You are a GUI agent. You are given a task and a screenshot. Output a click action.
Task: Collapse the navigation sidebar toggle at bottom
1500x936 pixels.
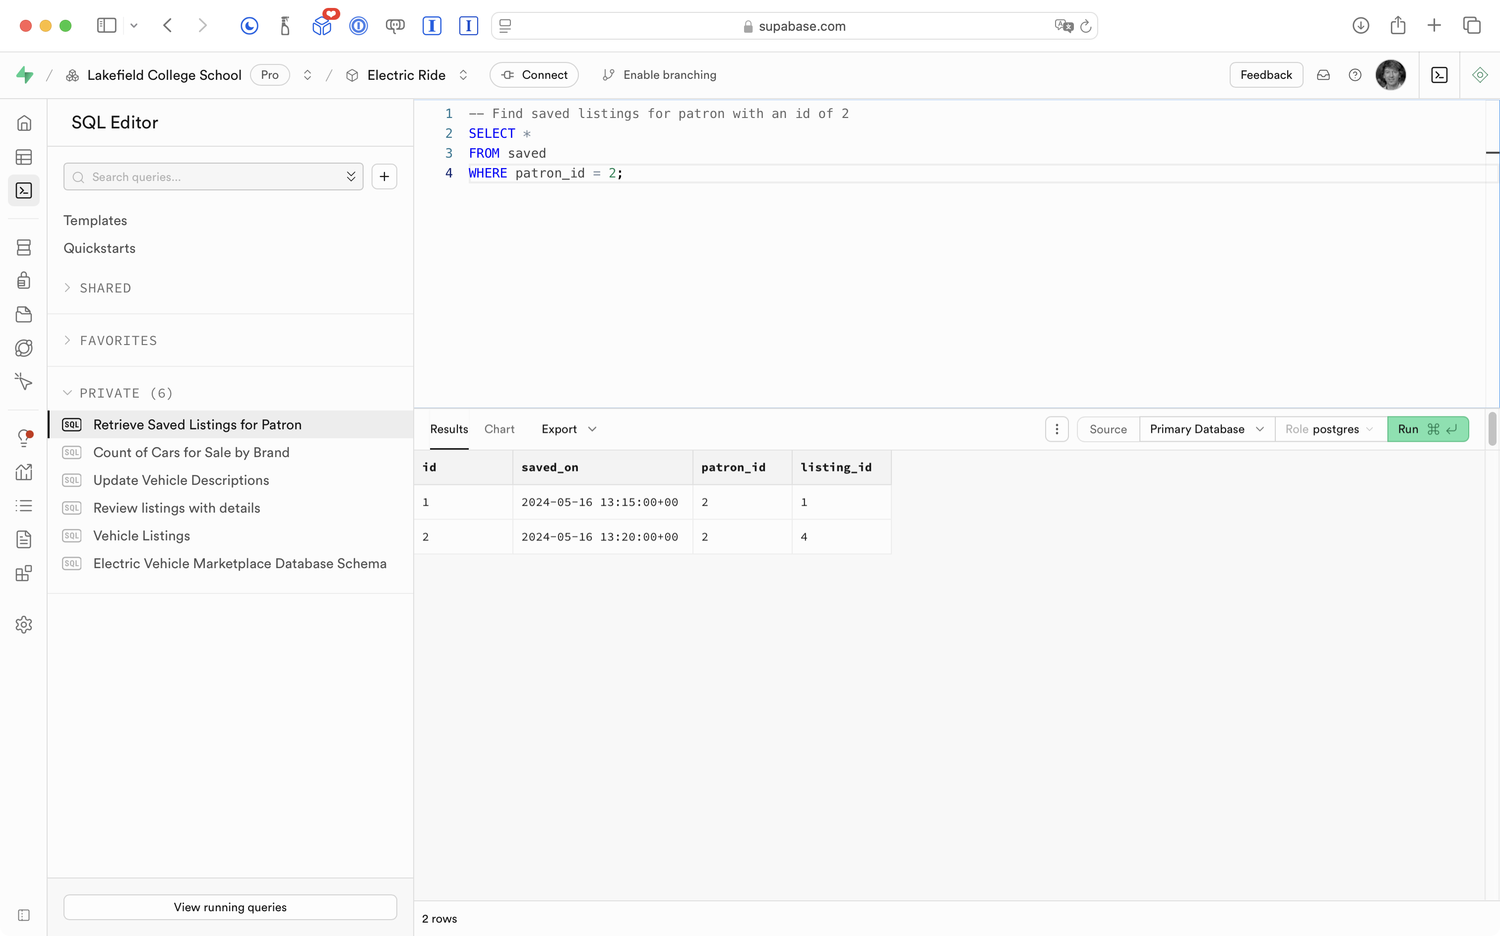point(23,915)
